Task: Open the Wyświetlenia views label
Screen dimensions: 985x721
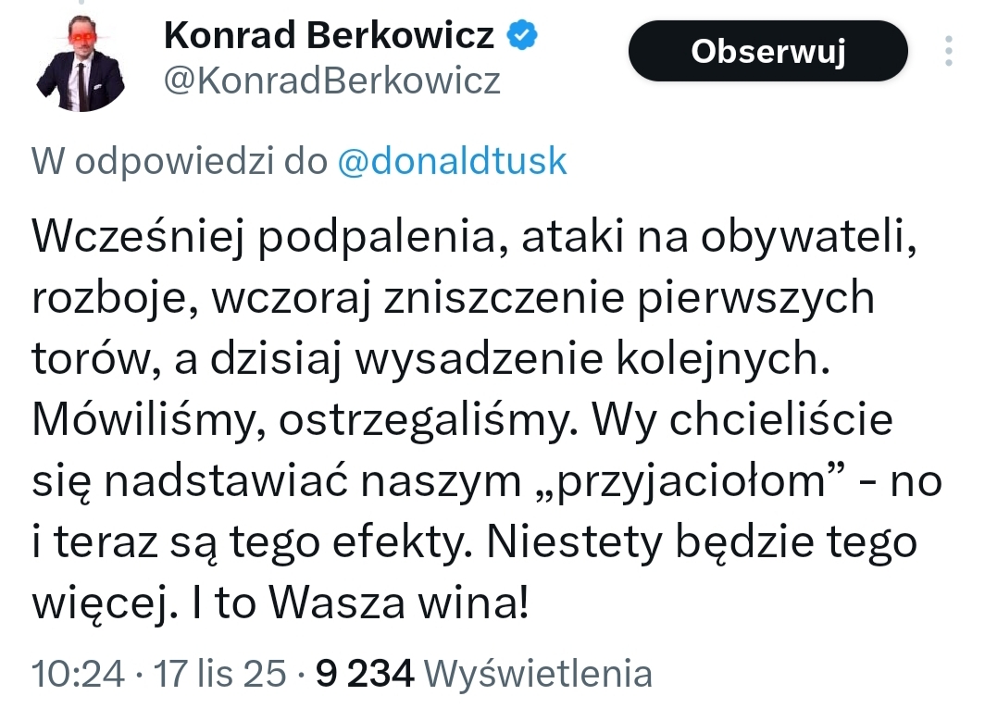Action: 542,674
